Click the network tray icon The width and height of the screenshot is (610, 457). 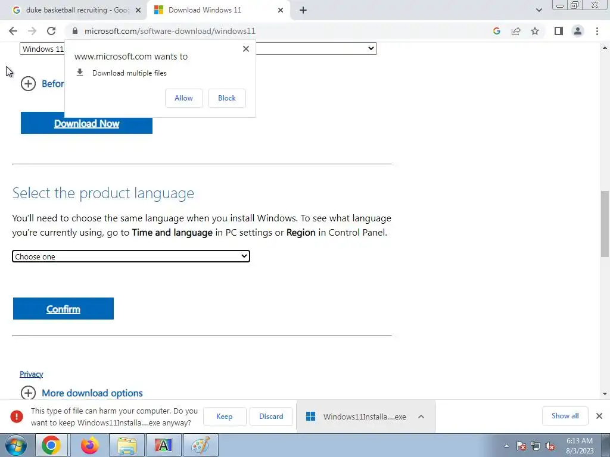pos(536,446)
